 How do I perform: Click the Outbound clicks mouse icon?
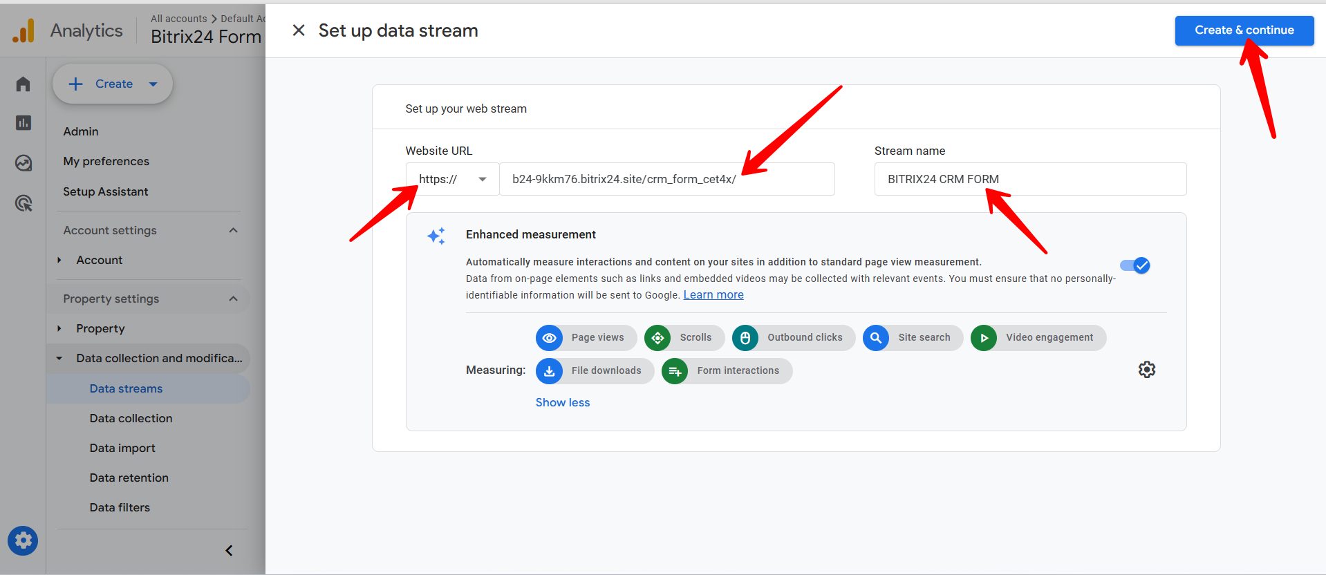click(745, 338)
